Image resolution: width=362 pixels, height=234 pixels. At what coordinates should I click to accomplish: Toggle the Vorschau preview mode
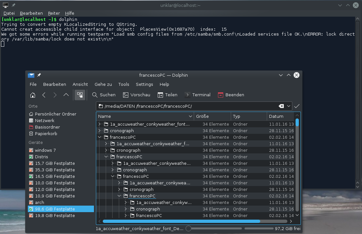click(x=136, y=95)
